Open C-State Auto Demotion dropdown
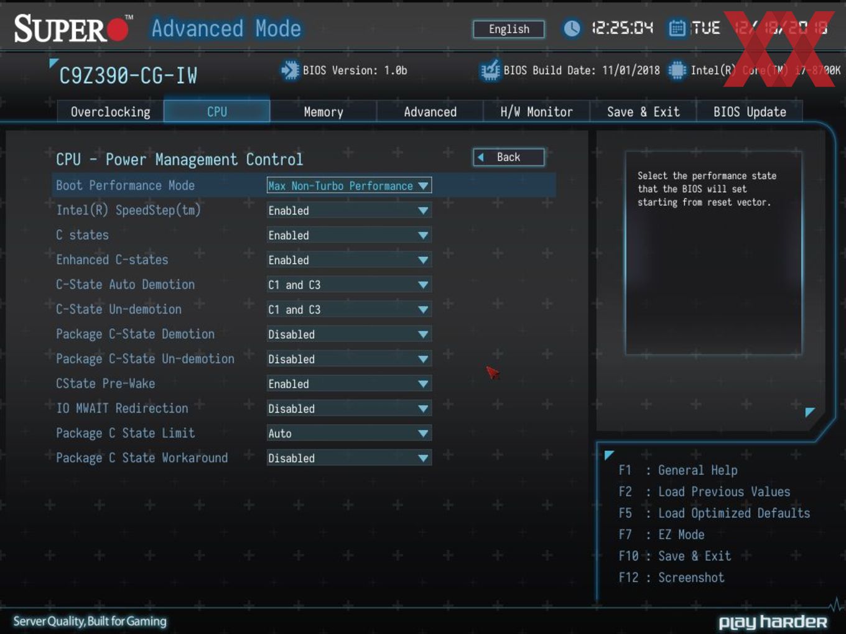Image resolution: width=846 pixels, height=634 pixels. (349, 285)
